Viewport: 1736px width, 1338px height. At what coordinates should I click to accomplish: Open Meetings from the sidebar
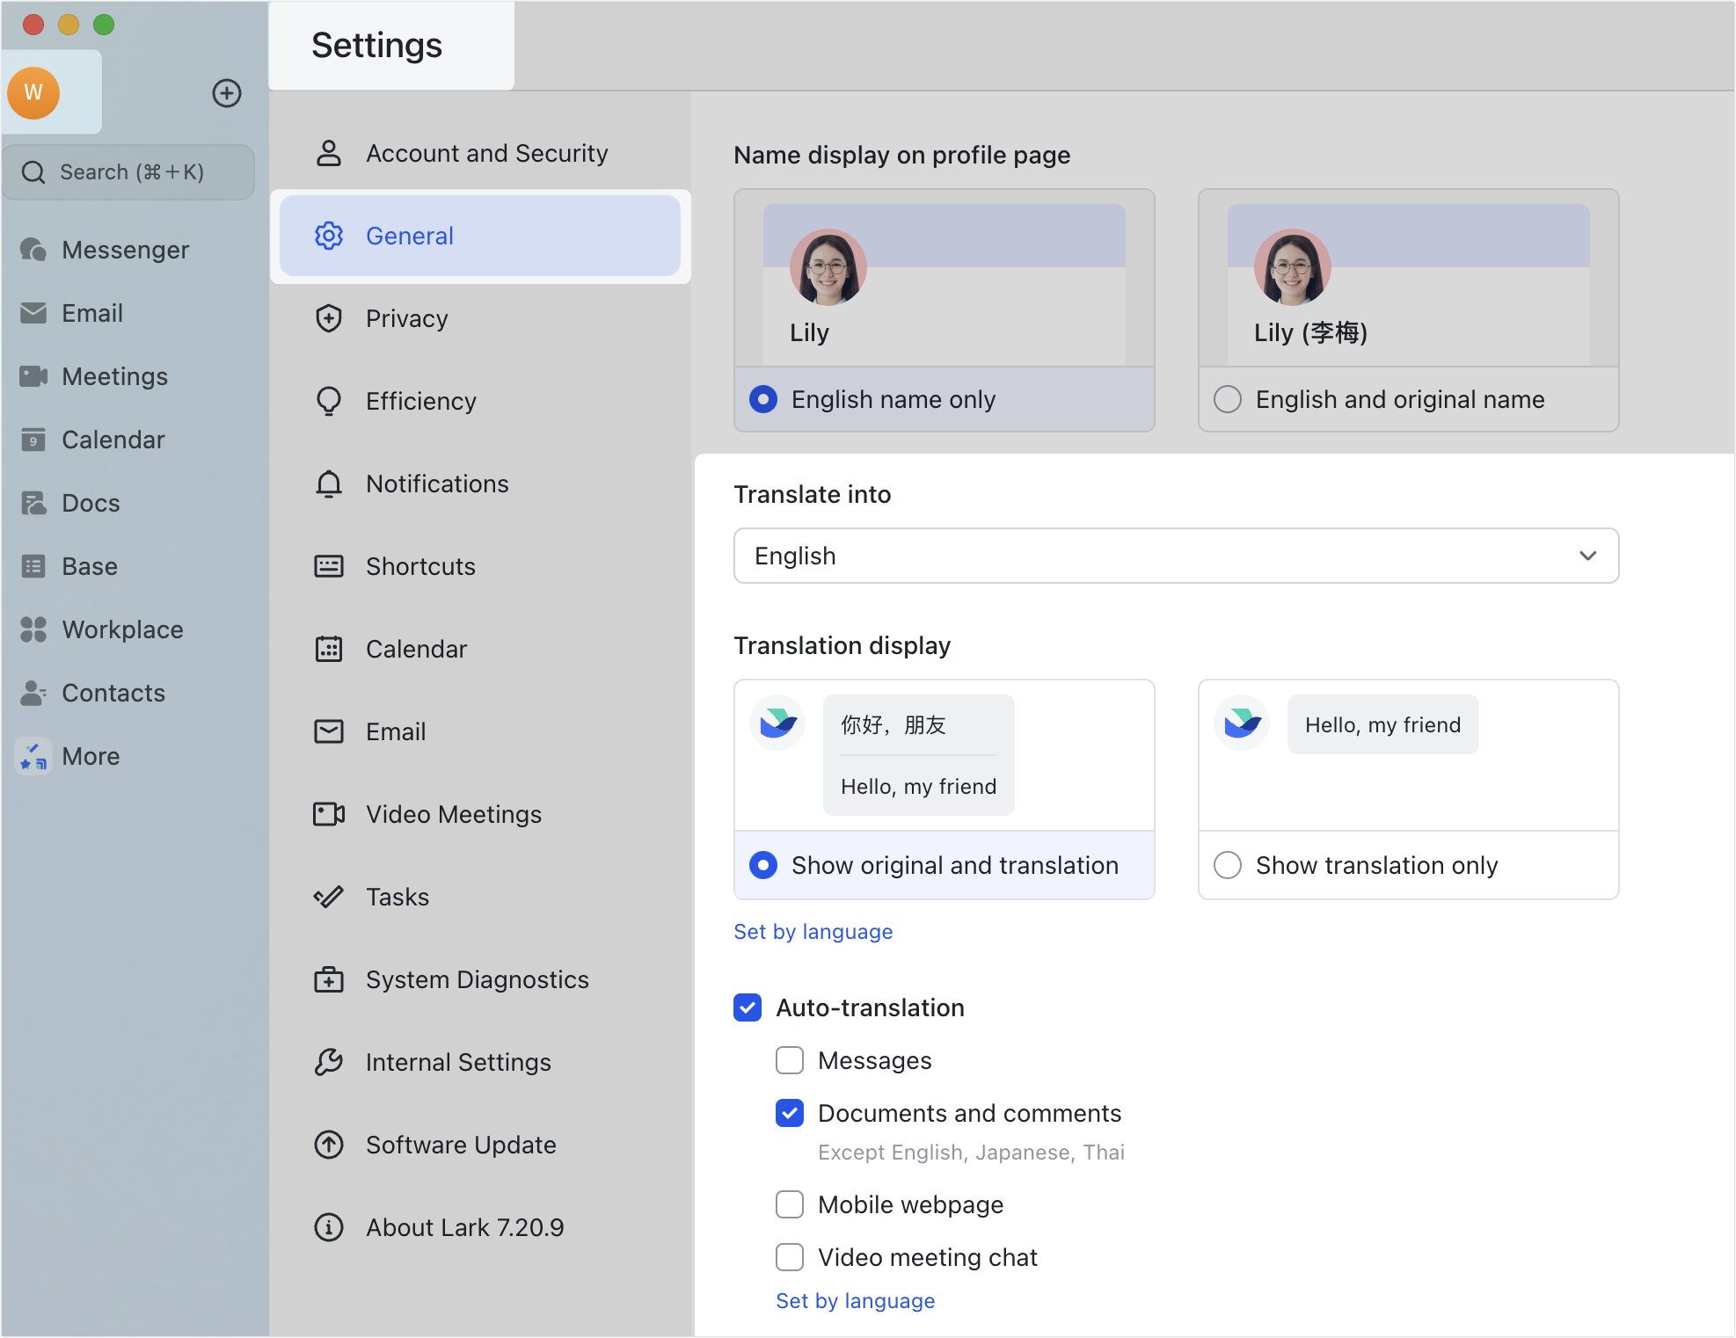[x=116, y=376]
